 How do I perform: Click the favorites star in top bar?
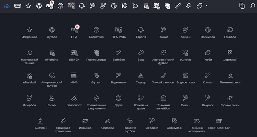coord(28,6)
